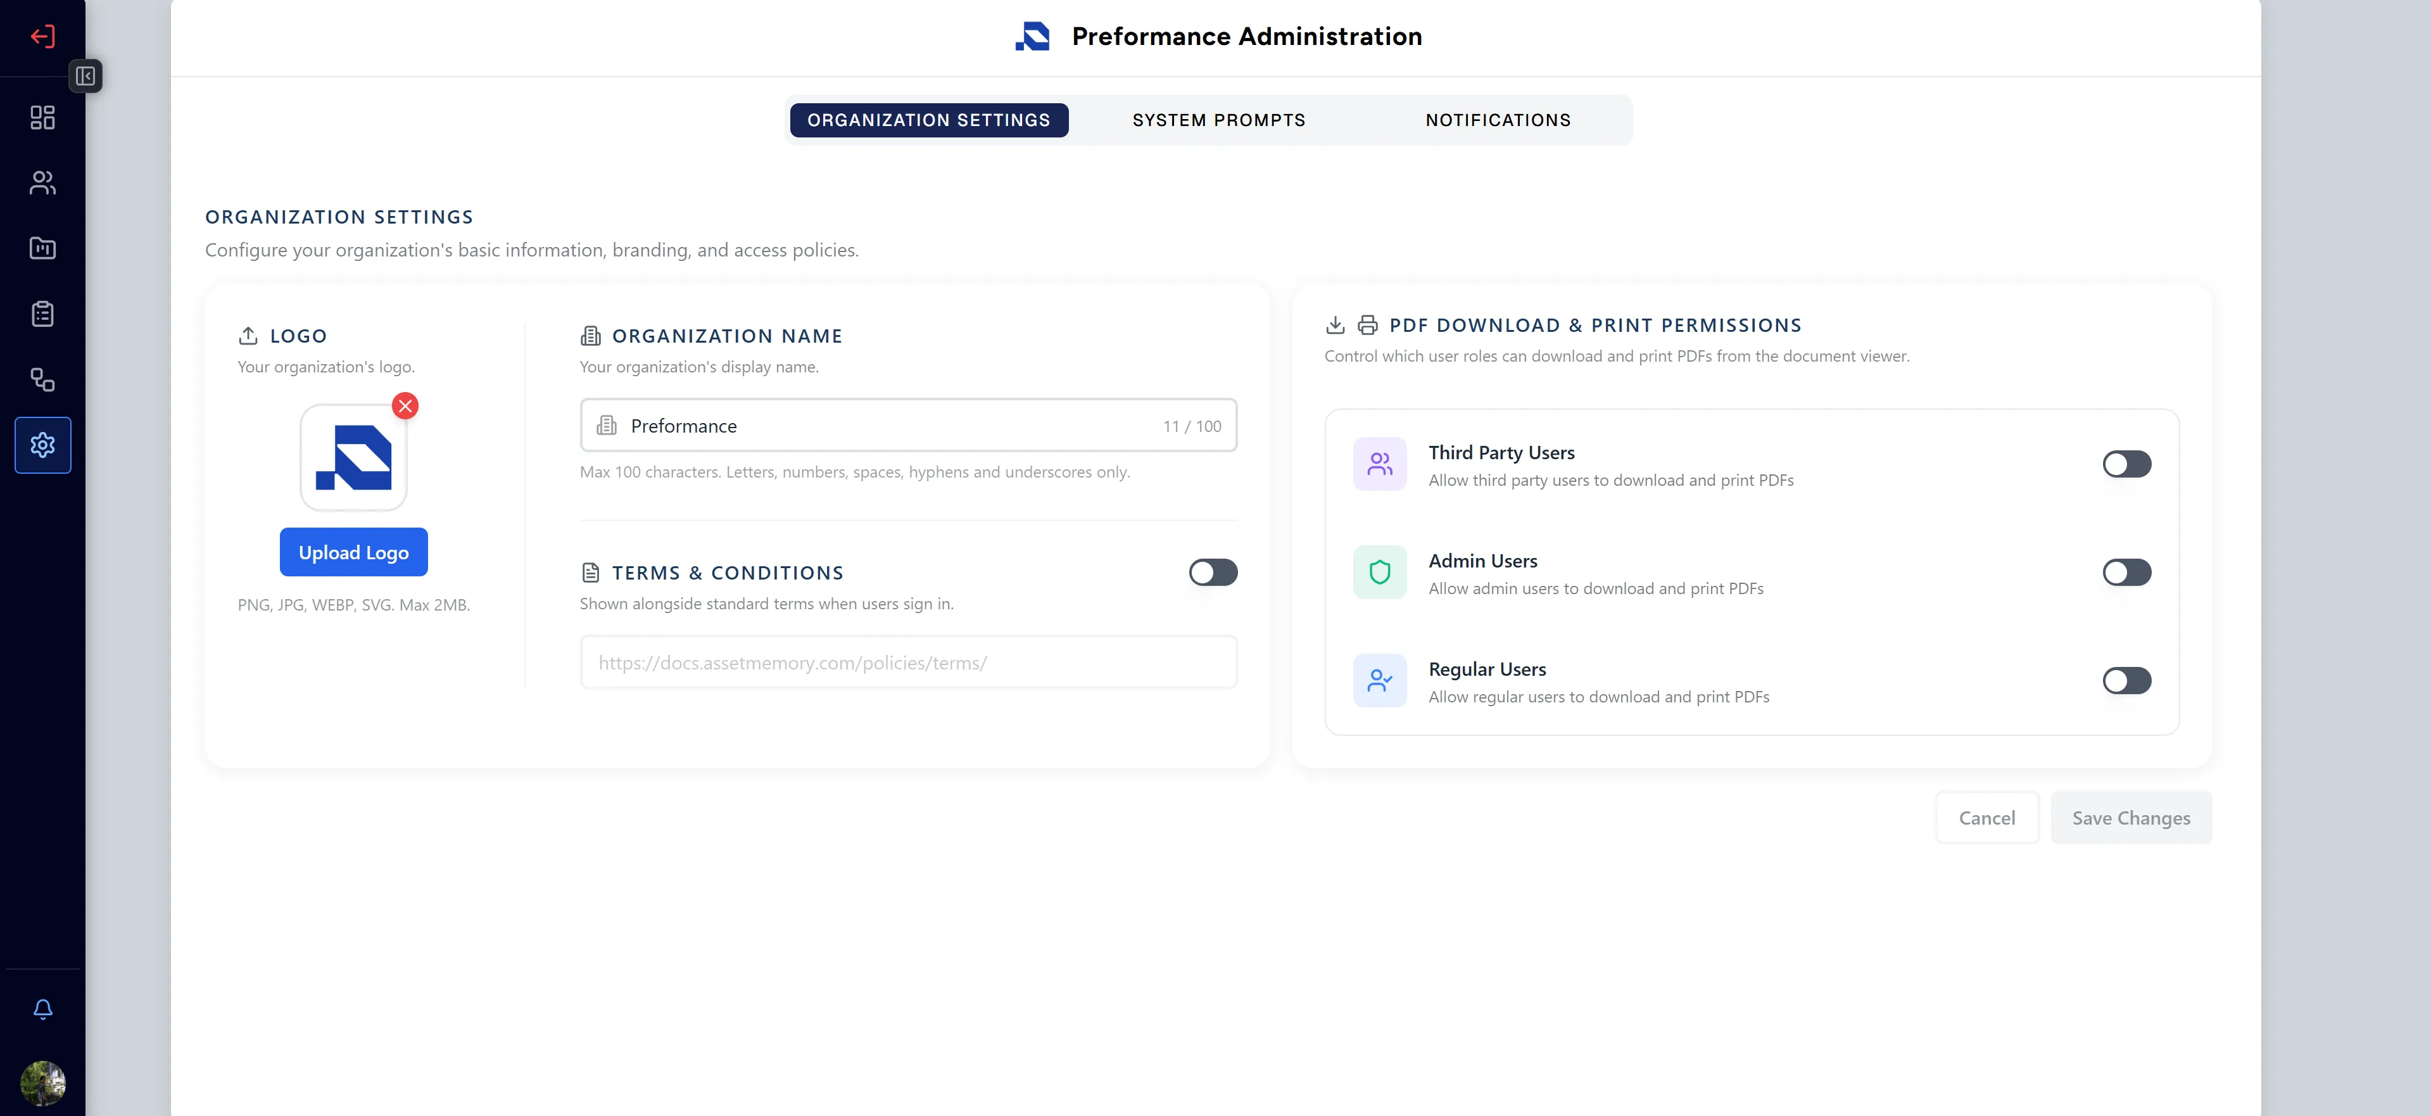This screenshot has height=1116, width=2431.
Task: Select the settings gear icon in sidebar
Action: point(42,445)
